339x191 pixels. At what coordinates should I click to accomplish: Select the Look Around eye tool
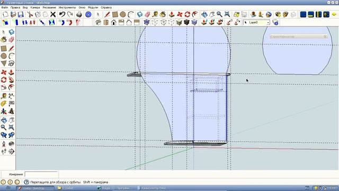point(12,144)
